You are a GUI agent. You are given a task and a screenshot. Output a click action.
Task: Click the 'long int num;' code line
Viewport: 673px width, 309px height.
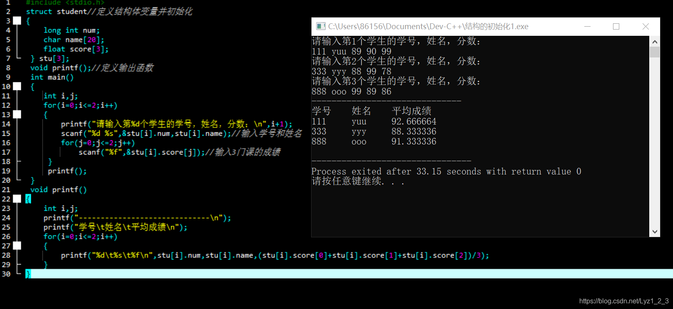[x=72, y=30]
